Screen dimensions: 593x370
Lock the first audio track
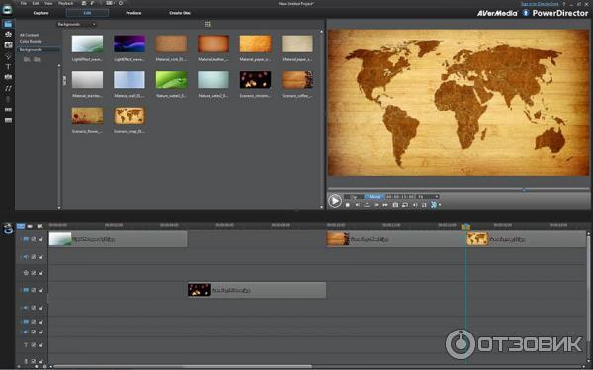coord(41,257)
